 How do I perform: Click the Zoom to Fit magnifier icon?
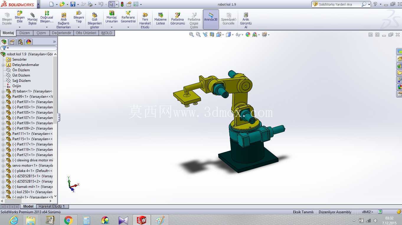tap(192, 34)
